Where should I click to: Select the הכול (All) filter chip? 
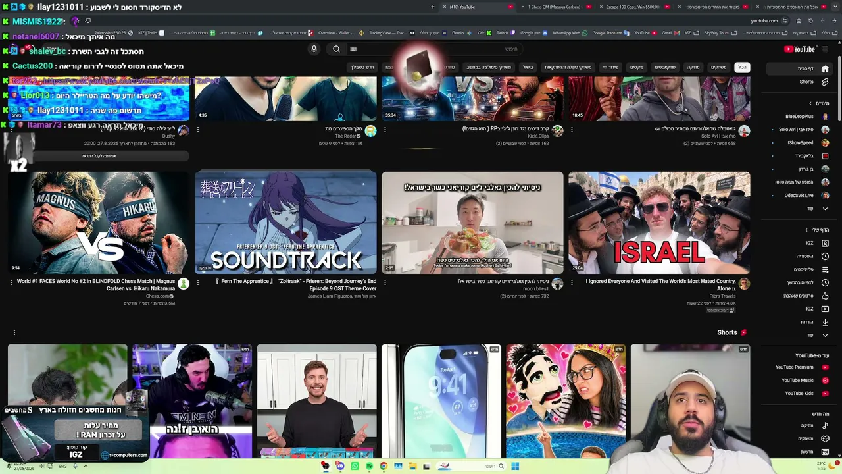(x=742, y=67)
